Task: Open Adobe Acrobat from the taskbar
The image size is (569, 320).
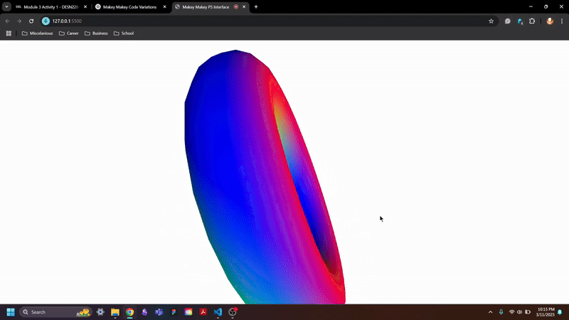Action: (x=203, y=312)
